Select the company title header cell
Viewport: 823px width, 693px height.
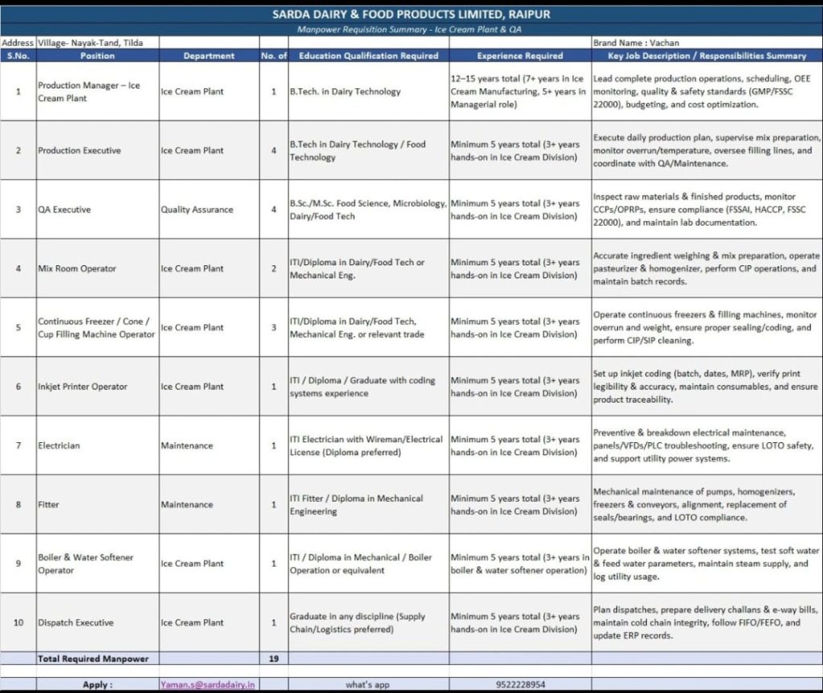click(411, 14)
